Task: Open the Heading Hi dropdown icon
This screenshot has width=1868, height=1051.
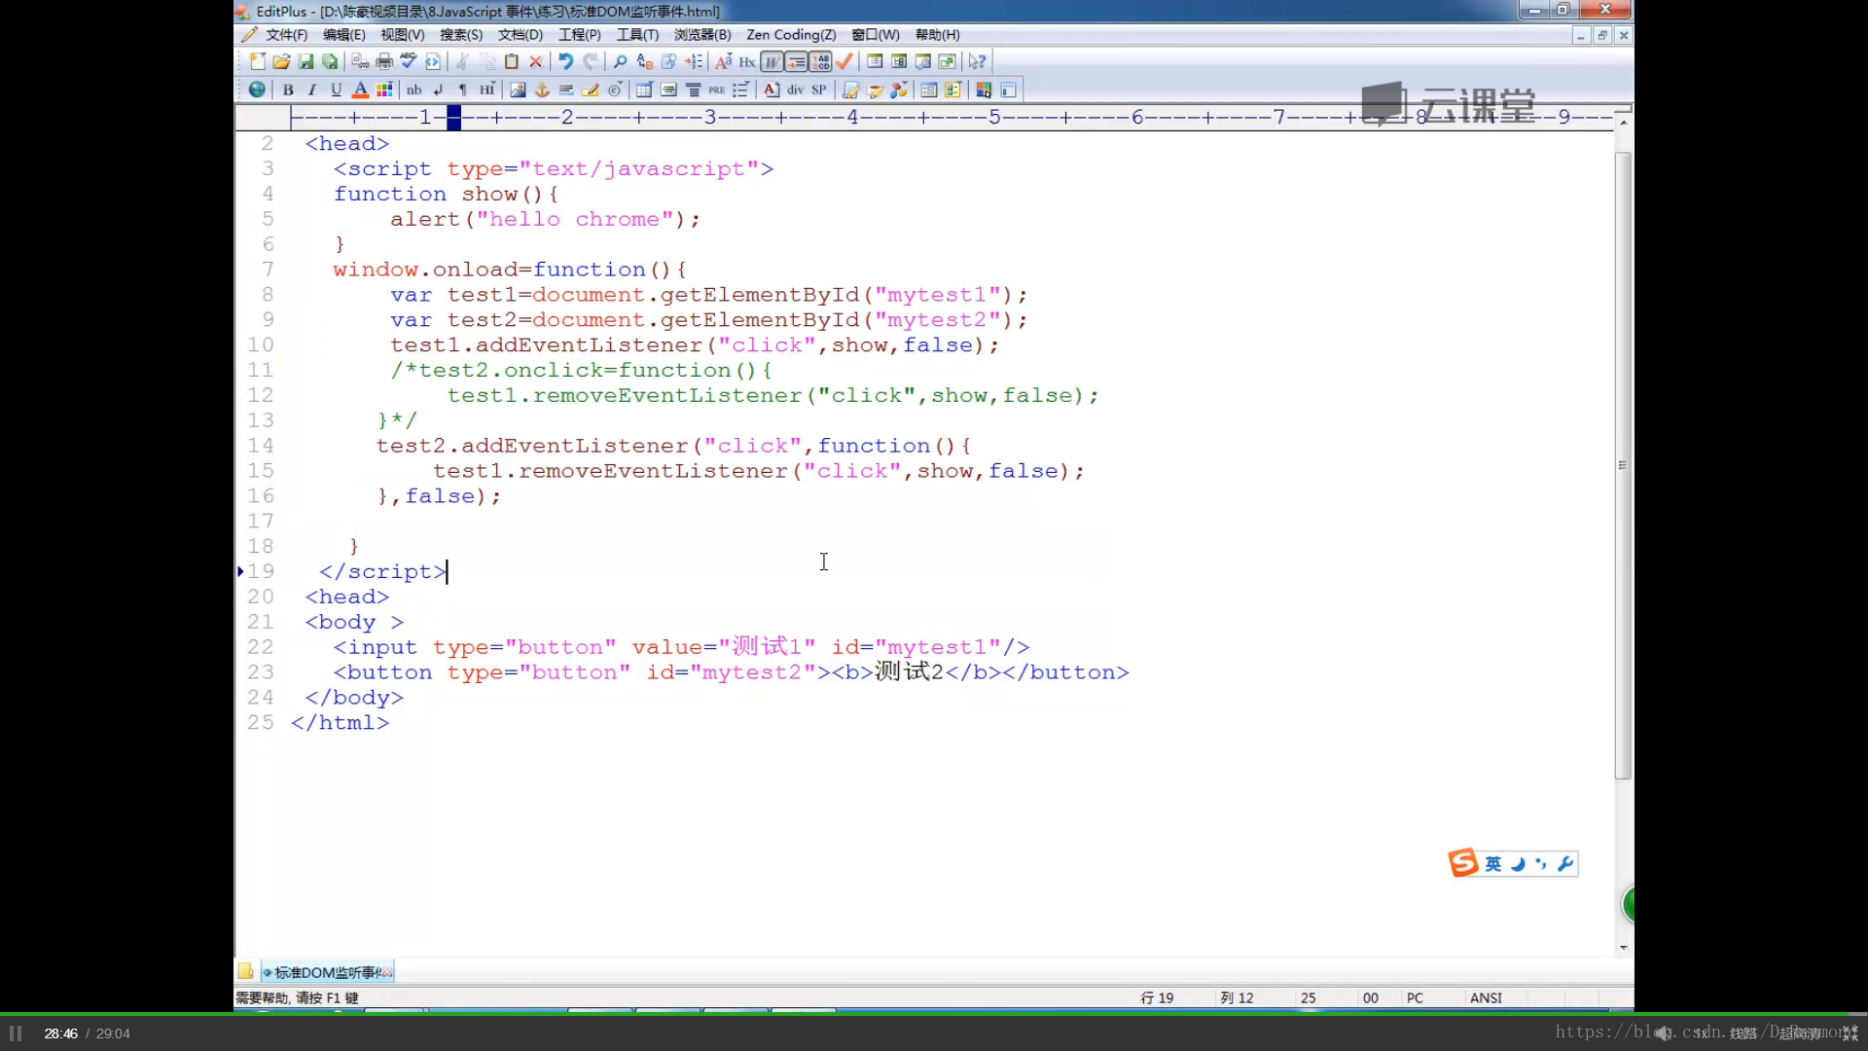Action: click(x=486, y=90)
